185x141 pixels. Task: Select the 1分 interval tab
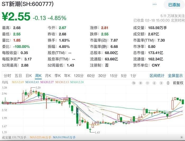click(133, 76)
